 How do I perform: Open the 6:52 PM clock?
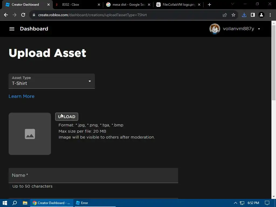point(253,203)
